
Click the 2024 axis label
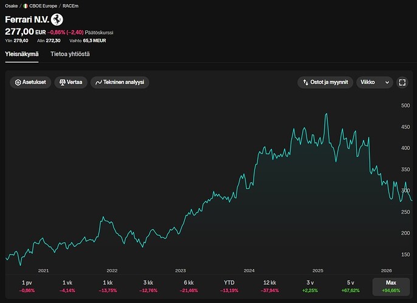249,271
